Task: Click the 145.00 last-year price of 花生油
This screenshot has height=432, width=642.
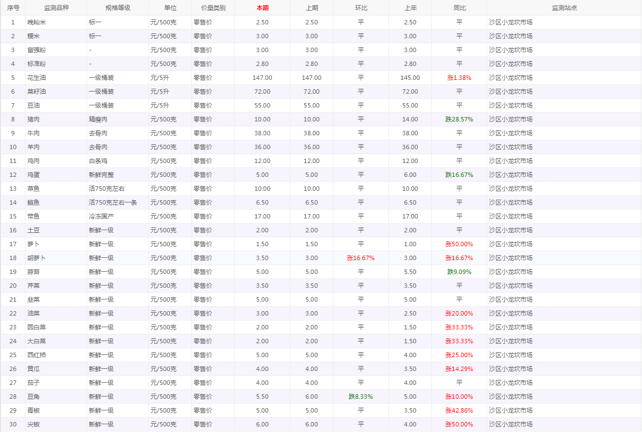Action: 410,78
